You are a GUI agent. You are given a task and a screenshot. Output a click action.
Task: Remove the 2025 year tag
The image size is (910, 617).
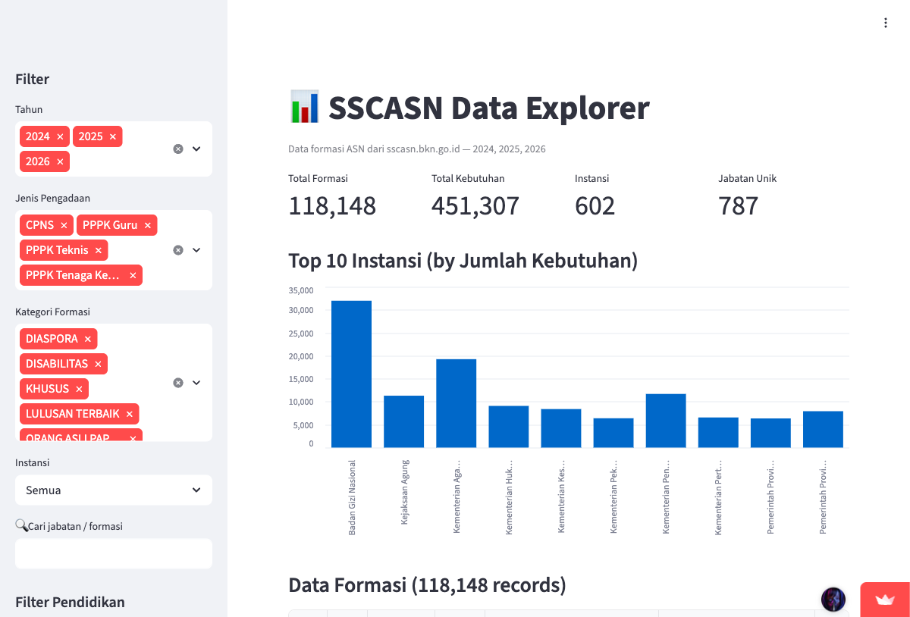pos(113,136)
